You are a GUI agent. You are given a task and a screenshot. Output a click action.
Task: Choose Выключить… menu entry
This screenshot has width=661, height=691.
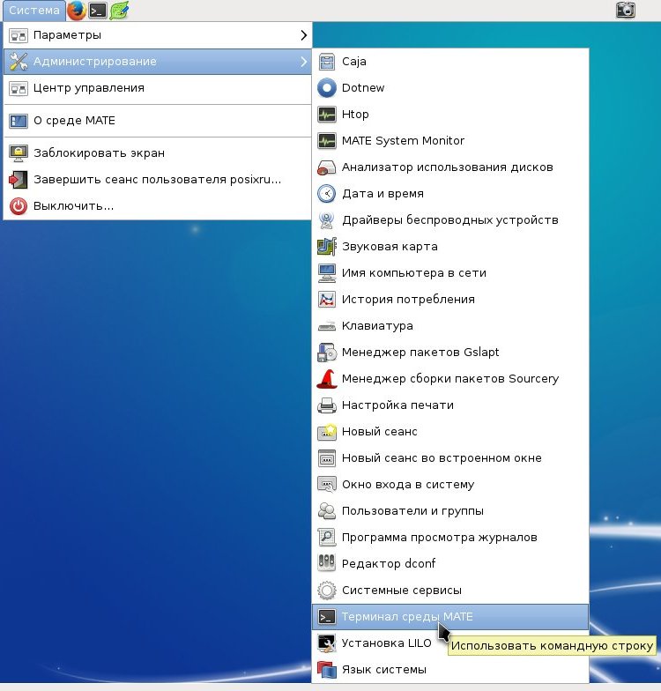click(x=157, y=206)
